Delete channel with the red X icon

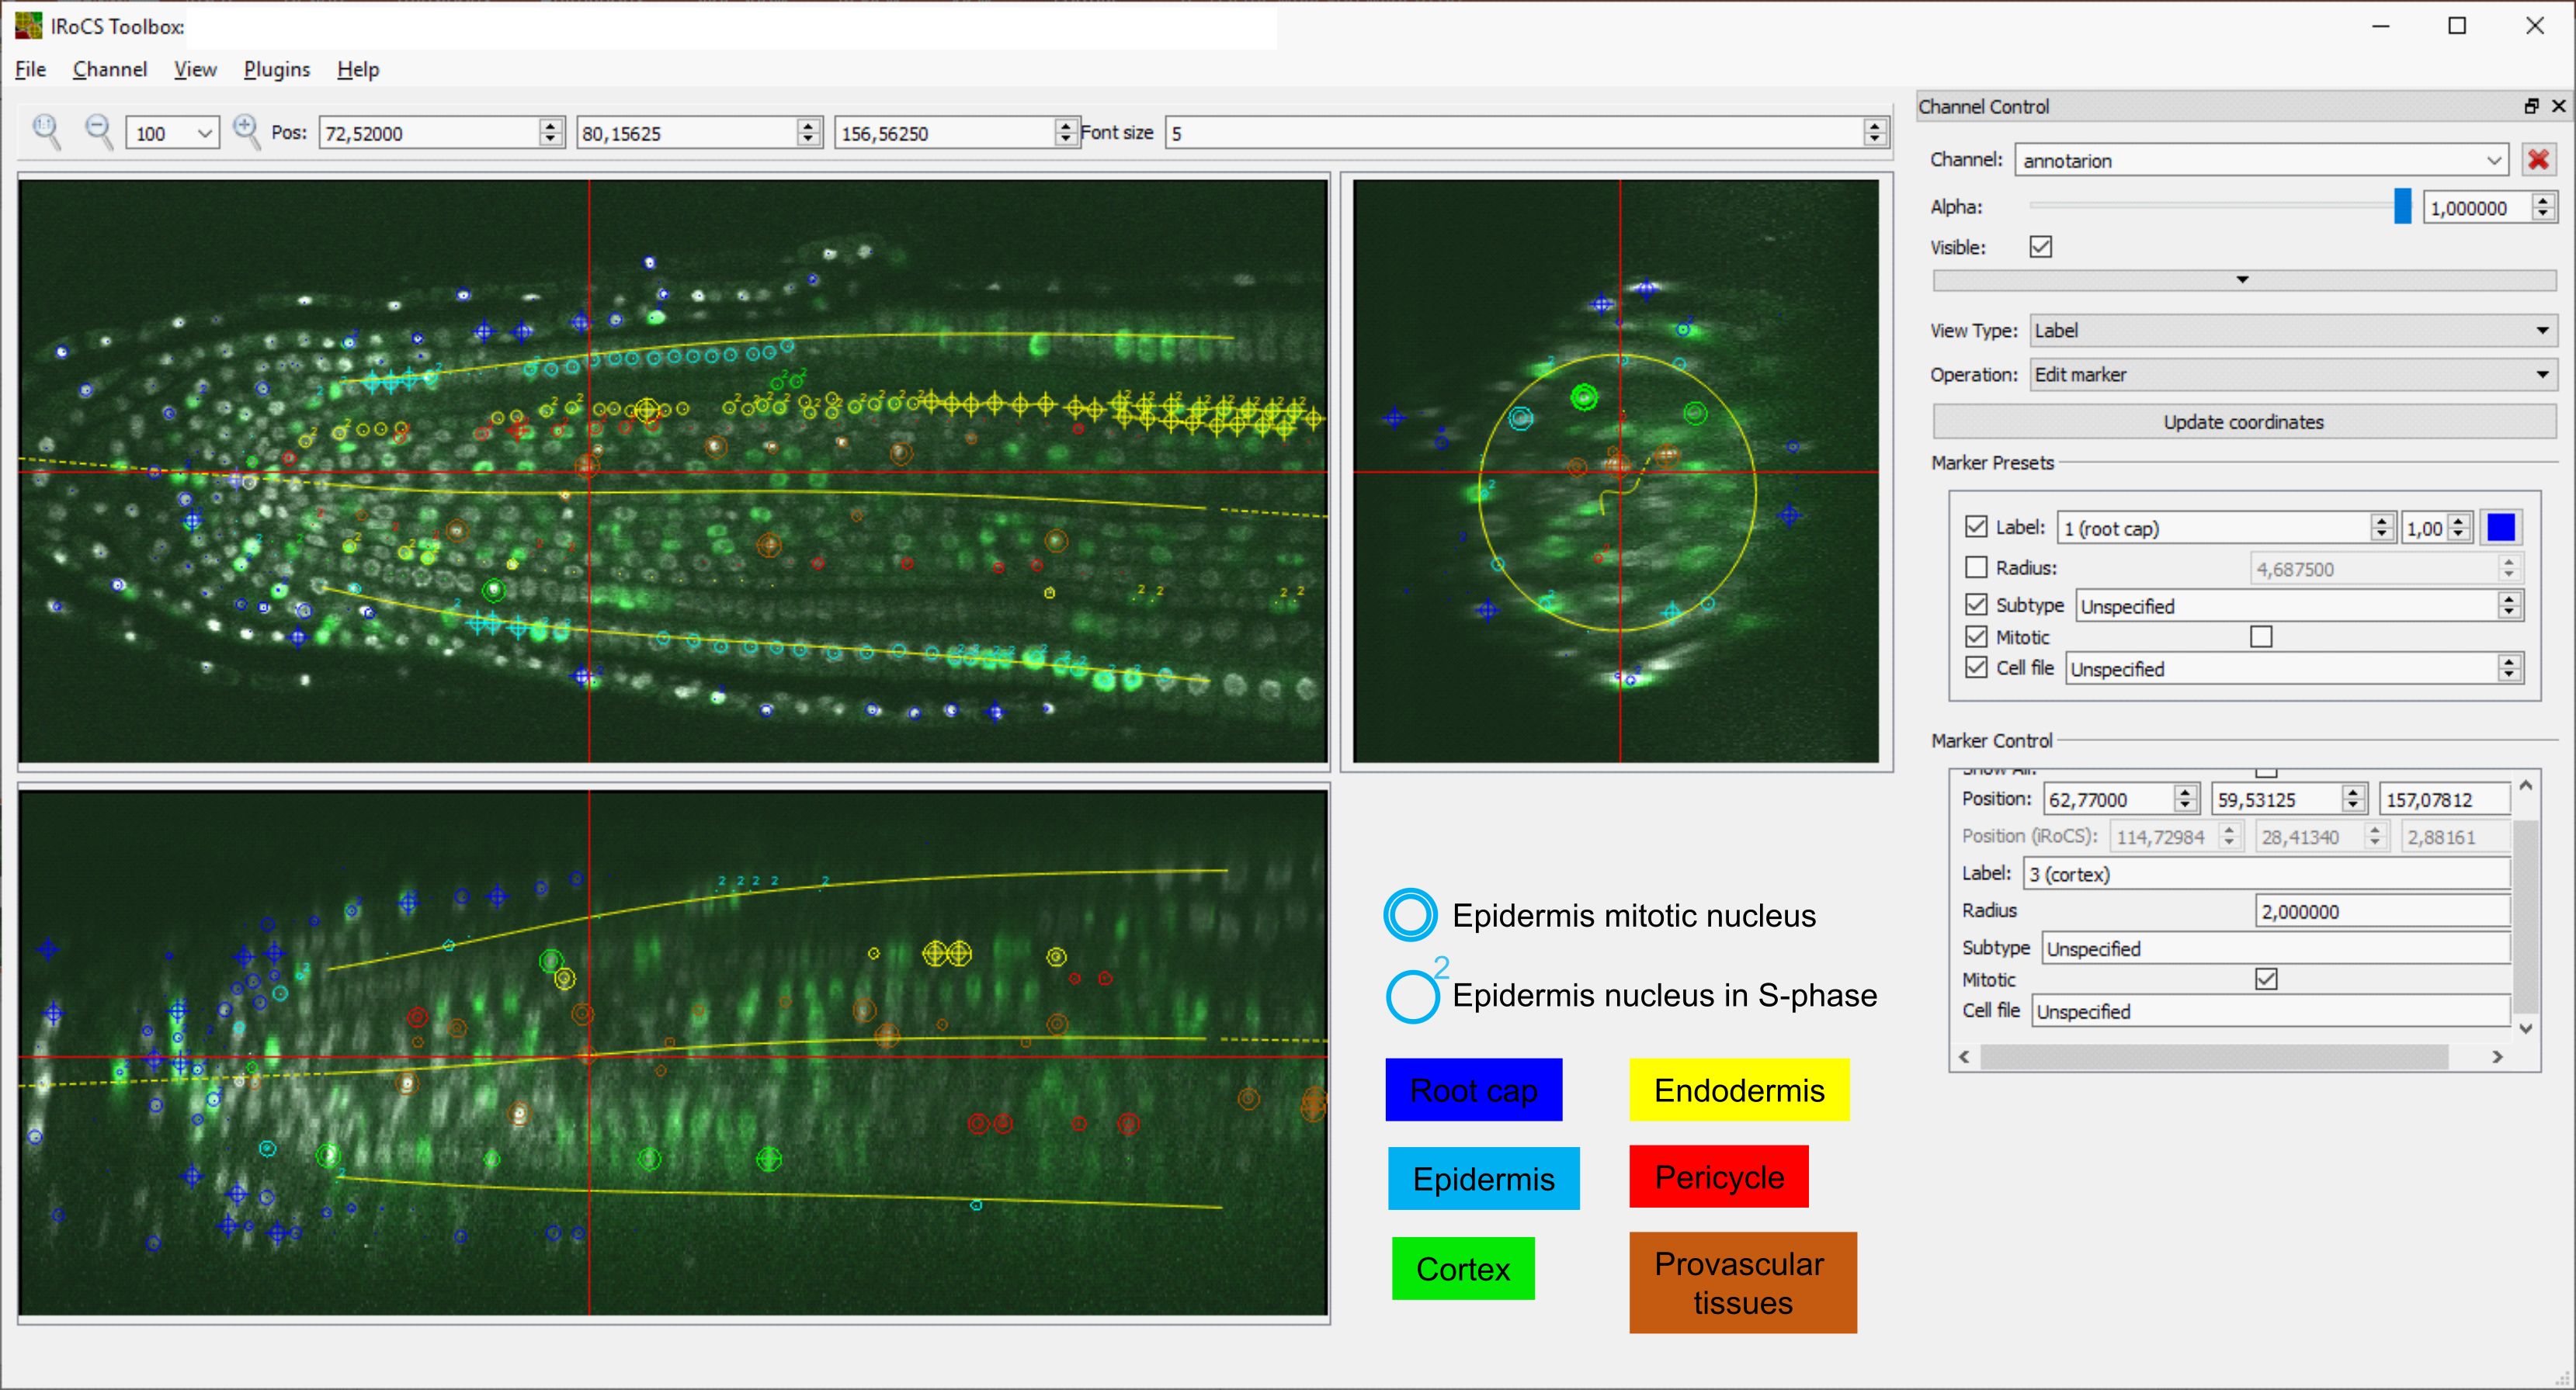click(x=2538, y=160)
